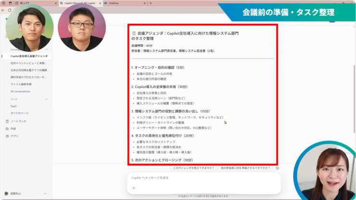Open the 望美秋山 user account
356x200 pixels.
tap(15, 194)
